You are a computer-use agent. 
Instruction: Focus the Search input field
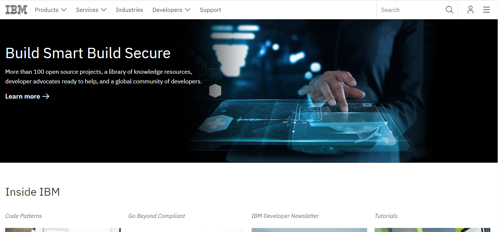coord(411,10)
